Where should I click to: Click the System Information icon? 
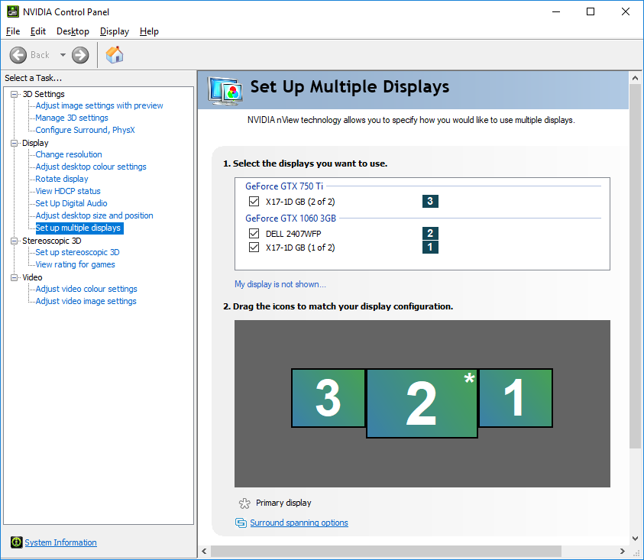coord(16,542)
